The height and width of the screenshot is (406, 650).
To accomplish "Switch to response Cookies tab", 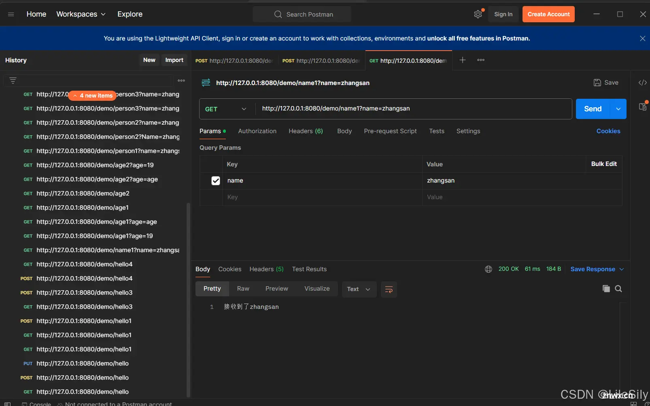I will tap(230, 269).
